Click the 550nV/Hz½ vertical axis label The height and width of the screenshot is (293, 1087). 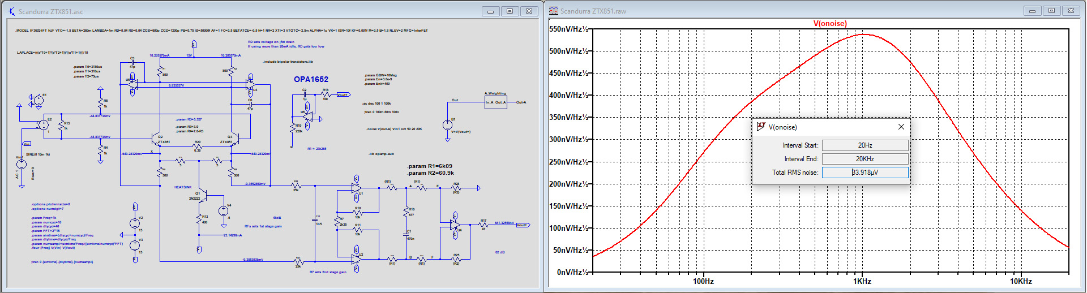pyautogui.click(x=568, y=29)
